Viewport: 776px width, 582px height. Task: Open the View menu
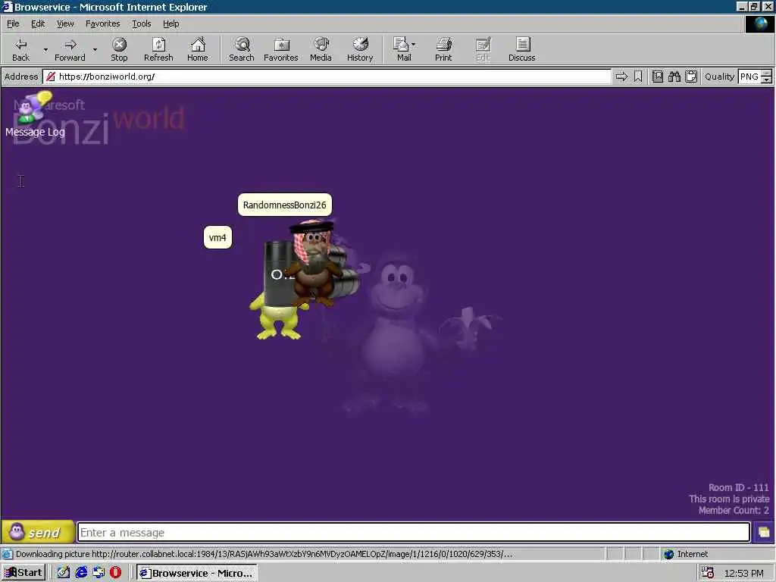(x=65, y=23)
